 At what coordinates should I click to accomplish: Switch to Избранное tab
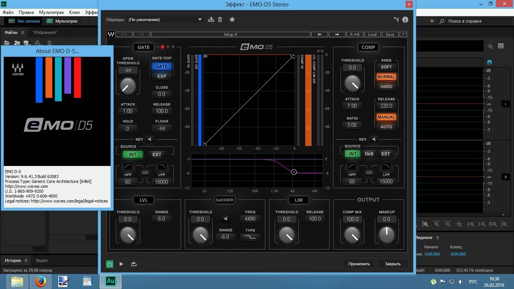(x=44, y=32)
